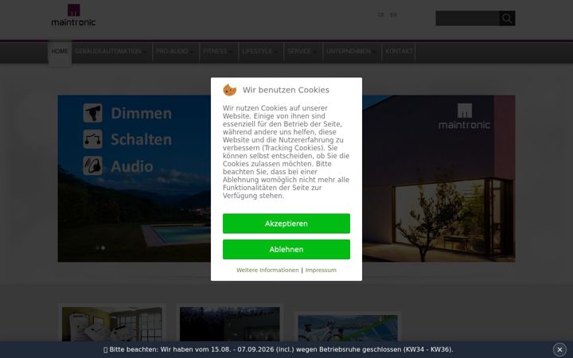
Task: Open the Impressum link
Action: (321, 270)
